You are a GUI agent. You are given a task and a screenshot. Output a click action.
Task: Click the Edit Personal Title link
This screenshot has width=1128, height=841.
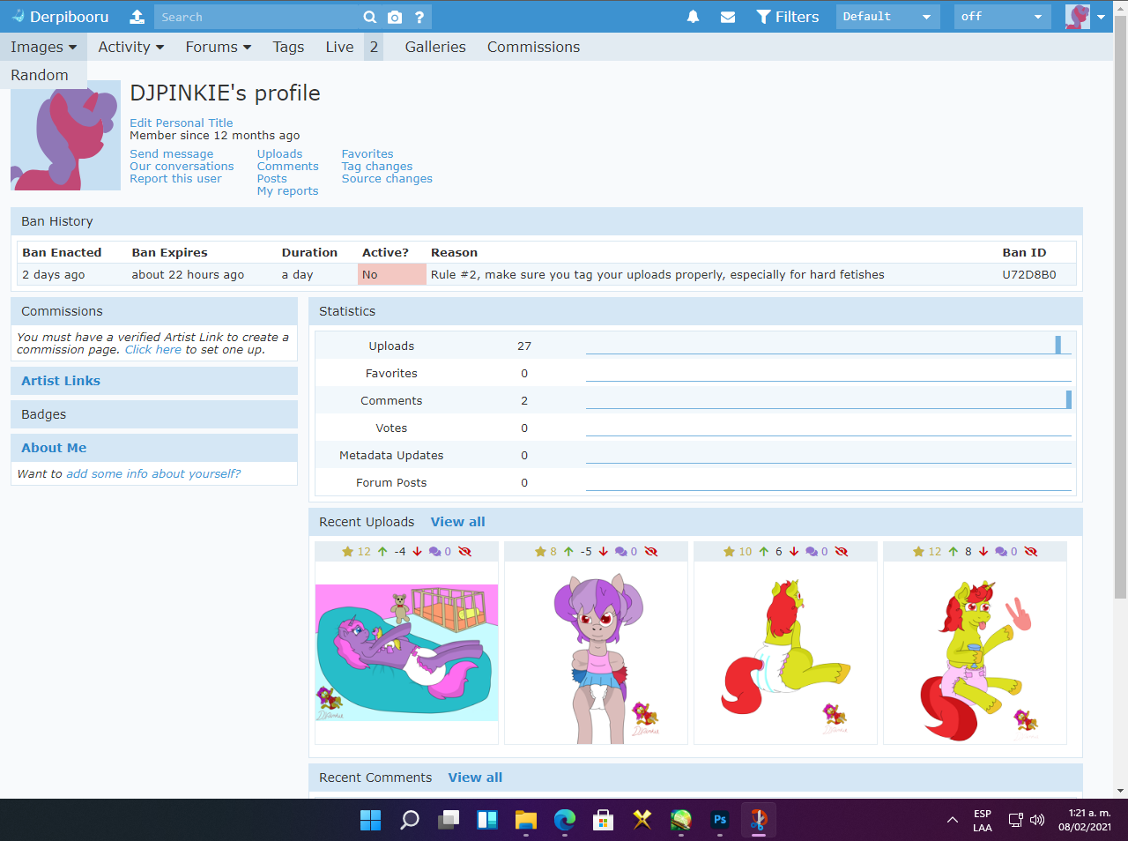(182, 123)
